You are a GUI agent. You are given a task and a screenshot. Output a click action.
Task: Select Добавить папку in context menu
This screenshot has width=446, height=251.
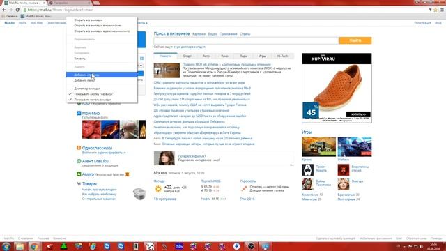pos(102,80)
